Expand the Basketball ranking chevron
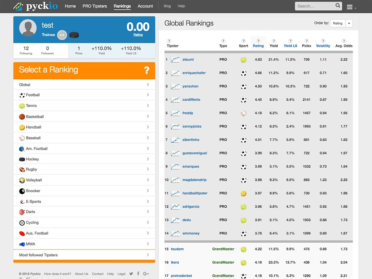 coord(148,117)
